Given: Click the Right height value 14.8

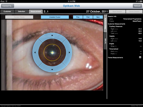Looking at the screenshot, I should (140, 39).
